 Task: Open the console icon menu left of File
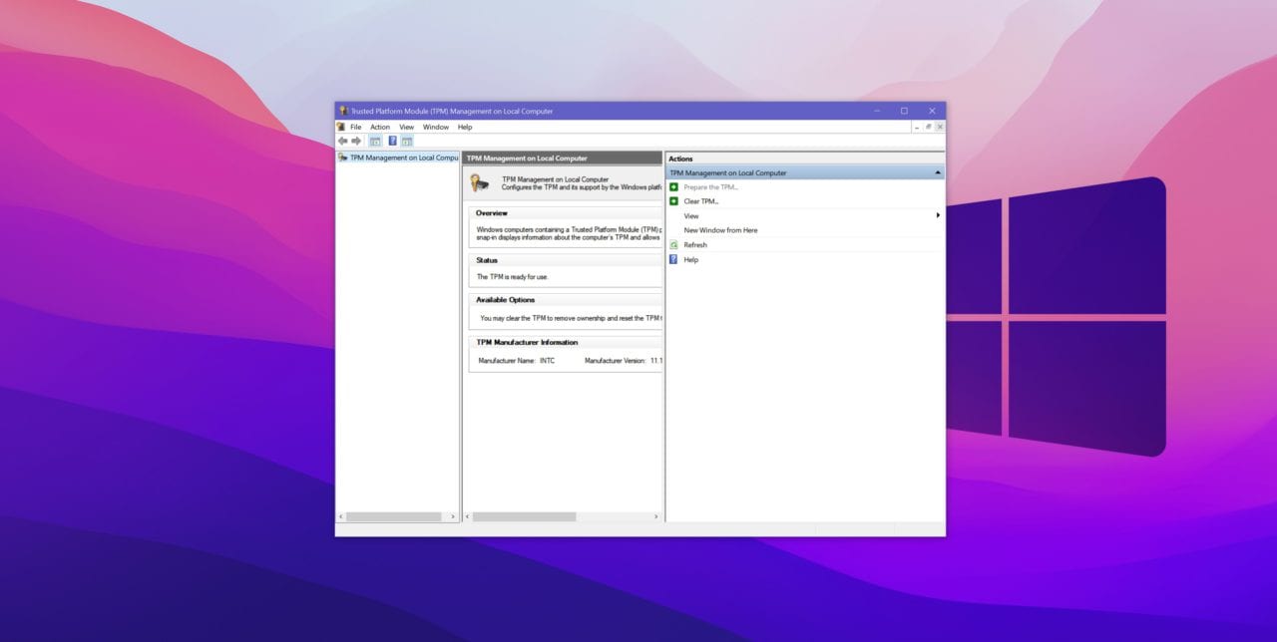coord(341,127)
